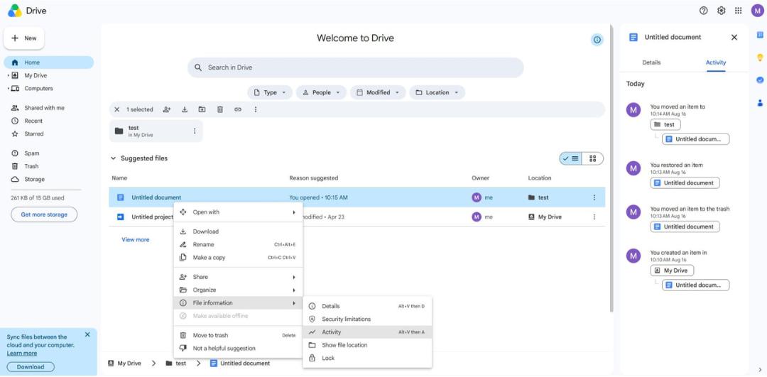Image resolution: width=767 pixels, height=377 pixels.
Task: Select Lock in File information submenu
Action: pos(367,359)
